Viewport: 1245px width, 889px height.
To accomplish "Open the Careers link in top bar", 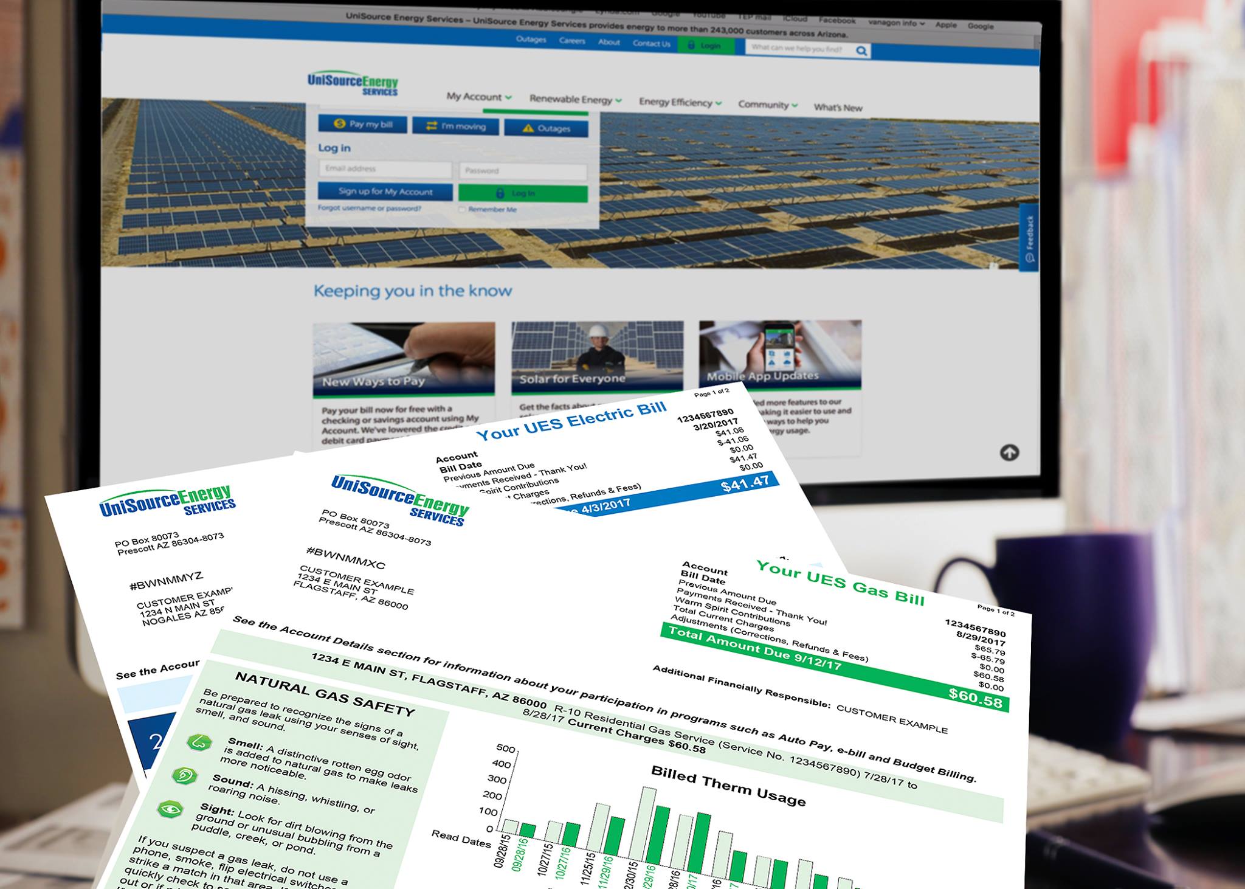I will (x=572, y=41).
